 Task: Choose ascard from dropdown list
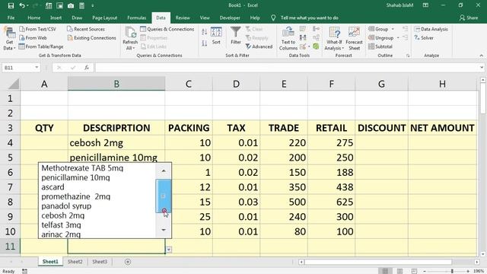[x=53, y=187]
